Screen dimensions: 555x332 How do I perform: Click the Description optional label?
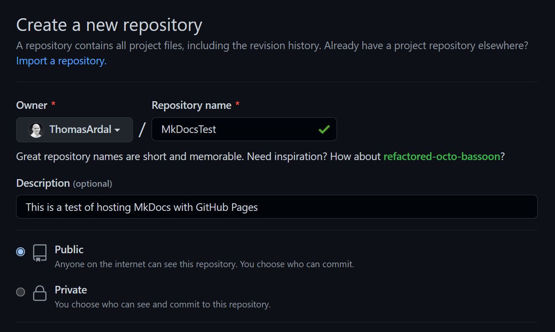(63, 183)
